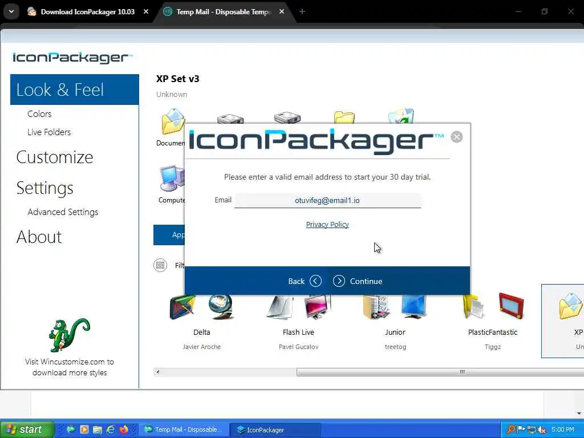Launch media player from quick launch
584x438 pixels.
coord(84,430)
